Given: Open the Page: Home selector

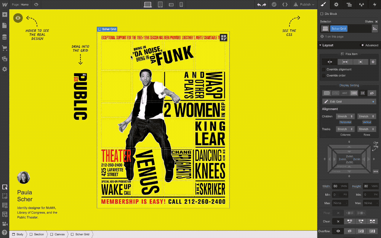Looking at the screenshot, I should (21, 5).
